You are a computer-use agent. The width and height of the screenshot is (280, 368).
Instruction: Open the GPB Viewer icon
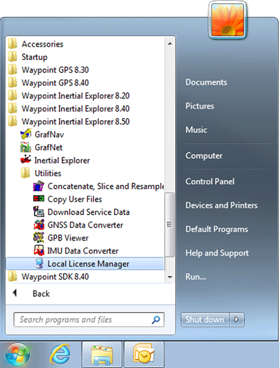[x=39, y=238]
